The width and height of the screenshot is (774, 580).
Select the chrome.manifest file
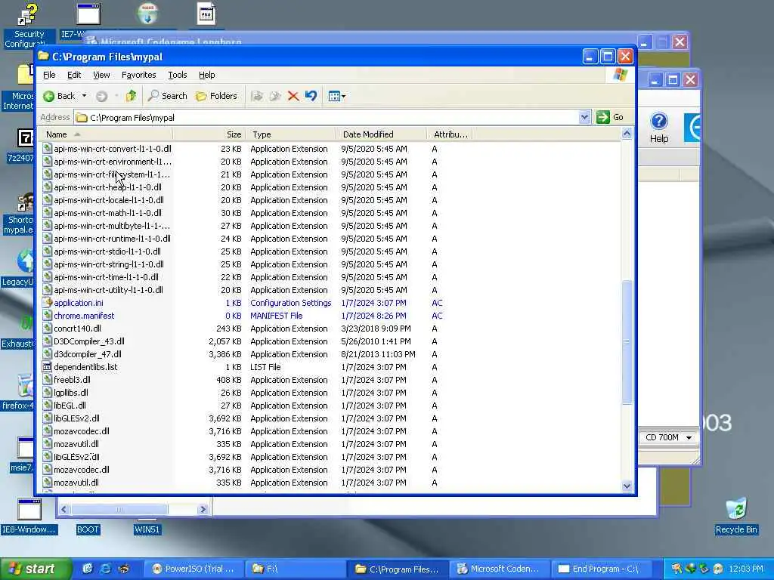coord(84,316)
